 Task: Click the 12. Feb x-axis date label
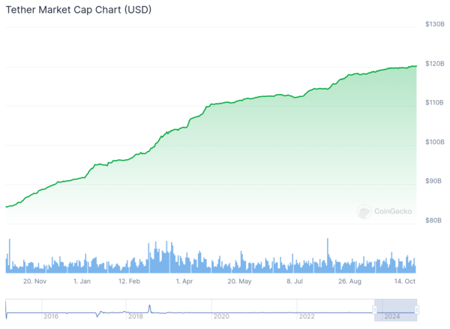[x=129, y=281]
